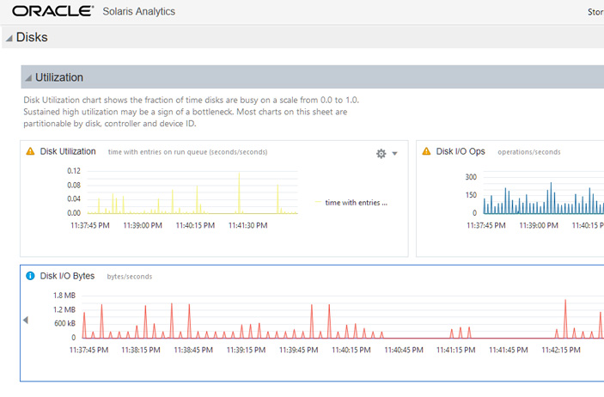Collapse the Utilization section triangle
Viewport: 604px width, 397px height.
[x=28, y=78]
